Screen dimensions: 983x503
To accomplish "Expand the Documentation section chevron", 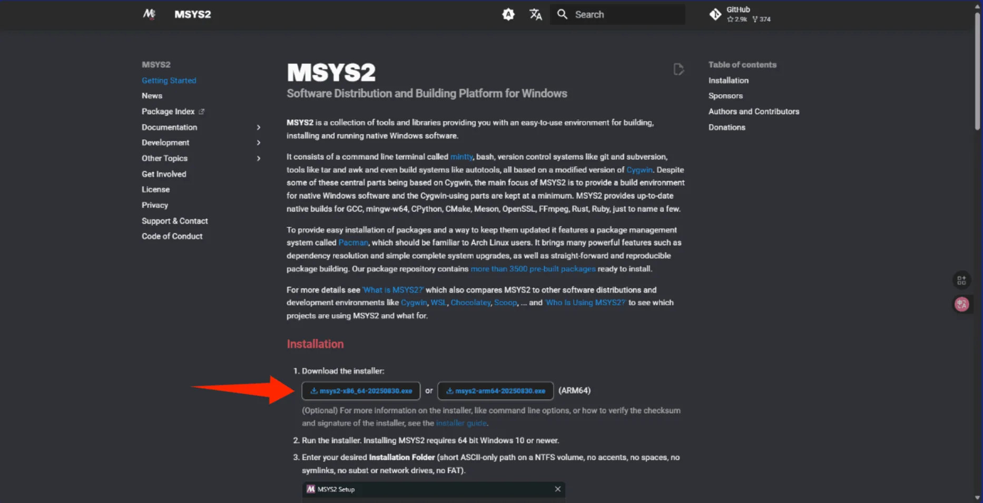I will (258, 127).
